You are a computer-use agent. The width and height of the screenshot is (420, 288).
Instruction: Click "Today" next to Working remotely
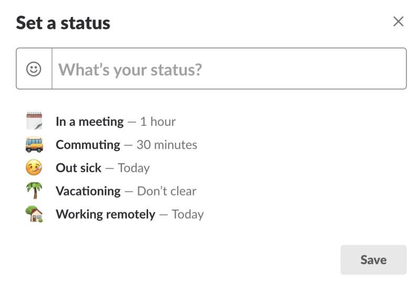pos(188,214)
